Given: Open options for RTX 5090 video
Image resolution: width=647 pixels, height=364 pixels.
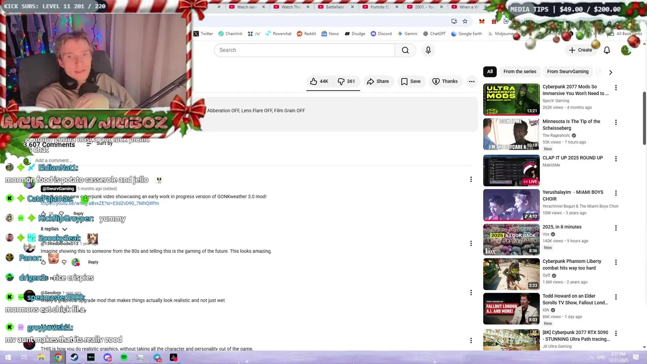Looking at the screenshot, I should 616,334.
